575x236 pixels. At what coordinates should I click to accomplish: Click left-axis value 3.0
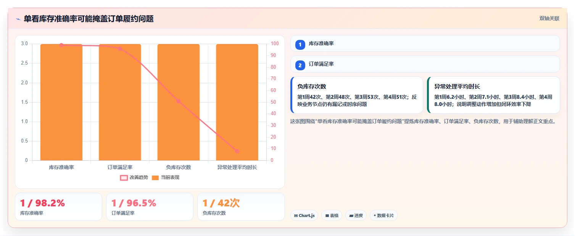24,44
